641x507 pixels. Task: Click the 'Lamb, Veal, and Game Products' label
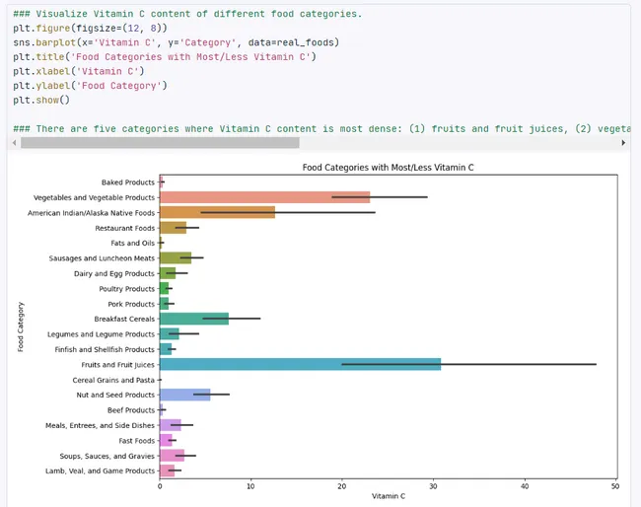(x=101, y=471)
